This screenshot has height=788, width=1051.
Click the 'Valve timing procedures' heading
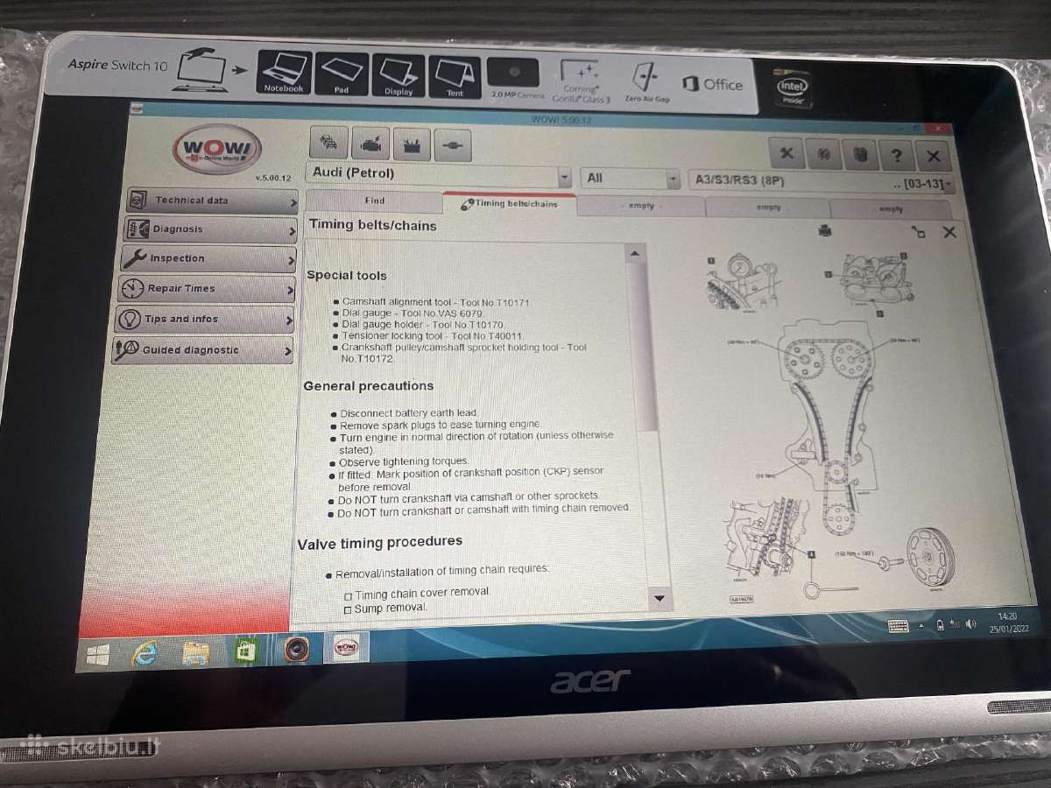380,542
